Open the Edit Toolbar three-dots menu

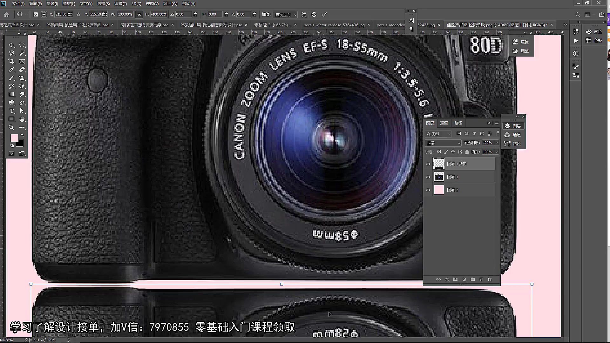[x=22, y=127]
